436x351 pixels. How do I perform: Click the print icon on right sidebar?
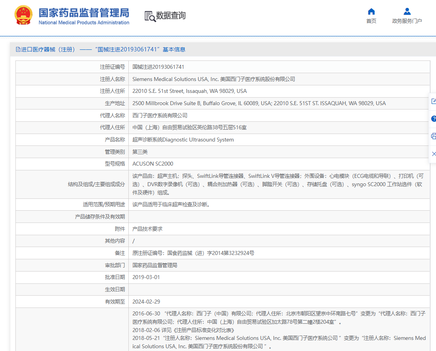(x=434, y=136)
